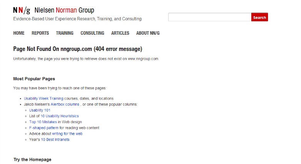
Task: Click the Page Not Found heading text
Action: click(x=78, y=49)
